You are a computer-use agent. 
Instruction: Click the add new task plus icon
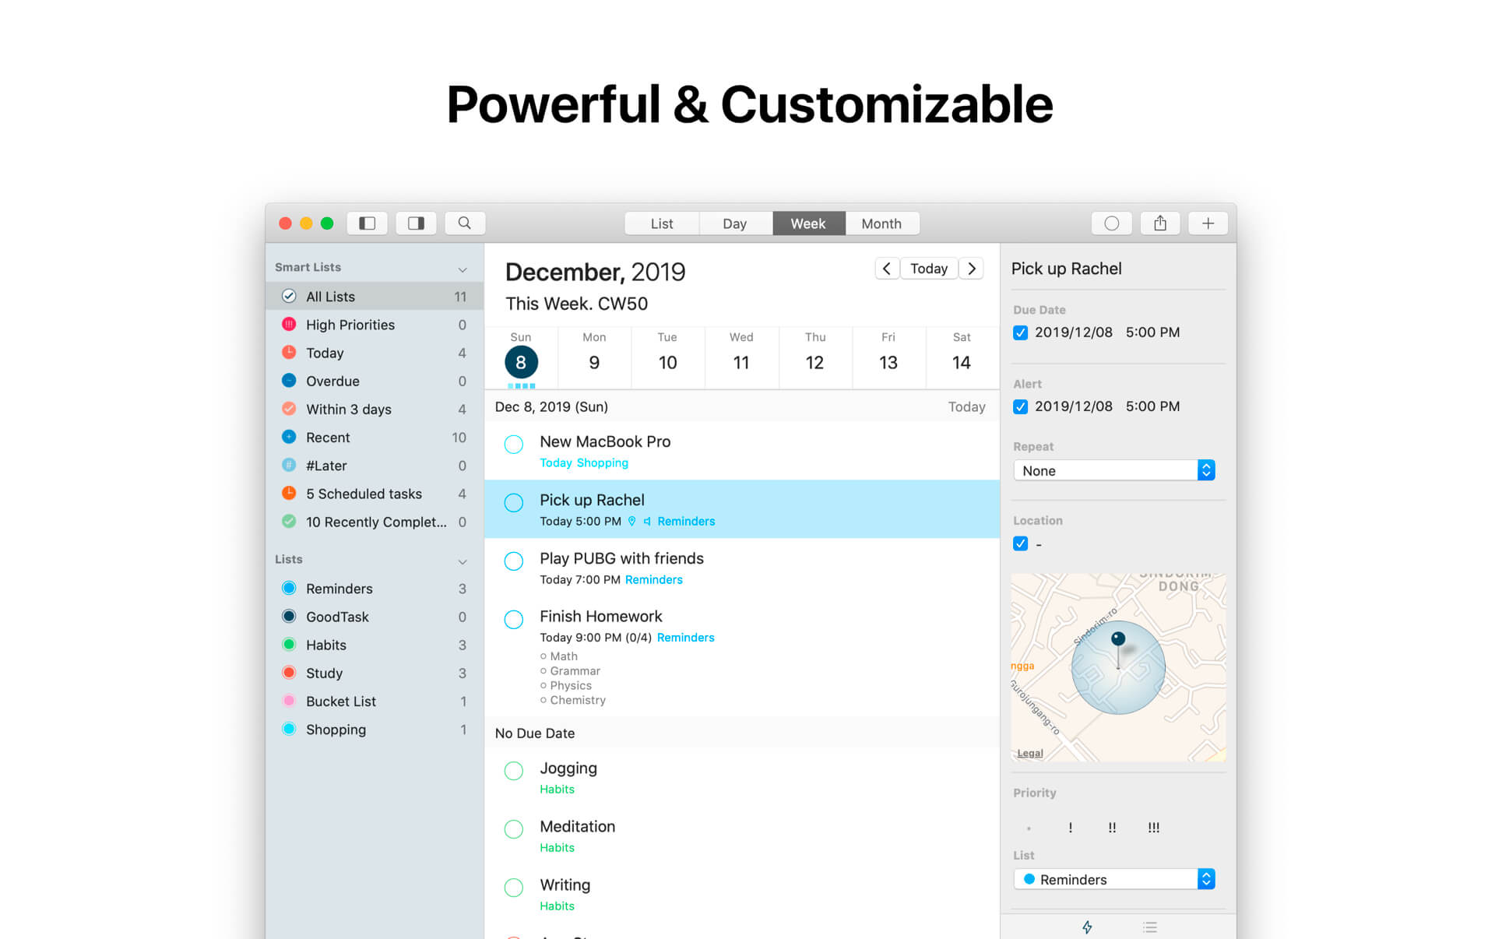(x=1208, y=224)
